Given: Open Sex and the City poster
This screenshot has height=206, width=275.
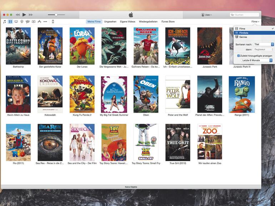Looking at the screenshot, I should pos(82,143).
